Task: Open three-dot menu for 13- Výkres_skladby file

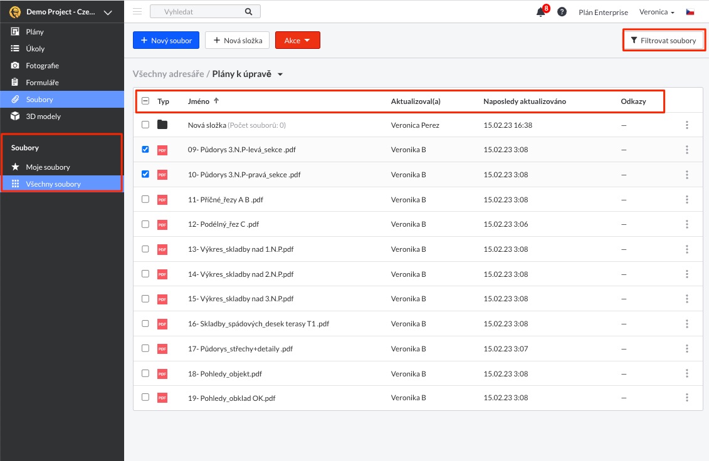Action: 687,249
